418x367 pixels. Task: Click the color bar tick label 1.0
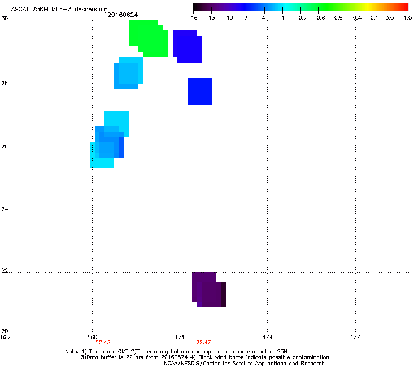[x=408, y=18]
